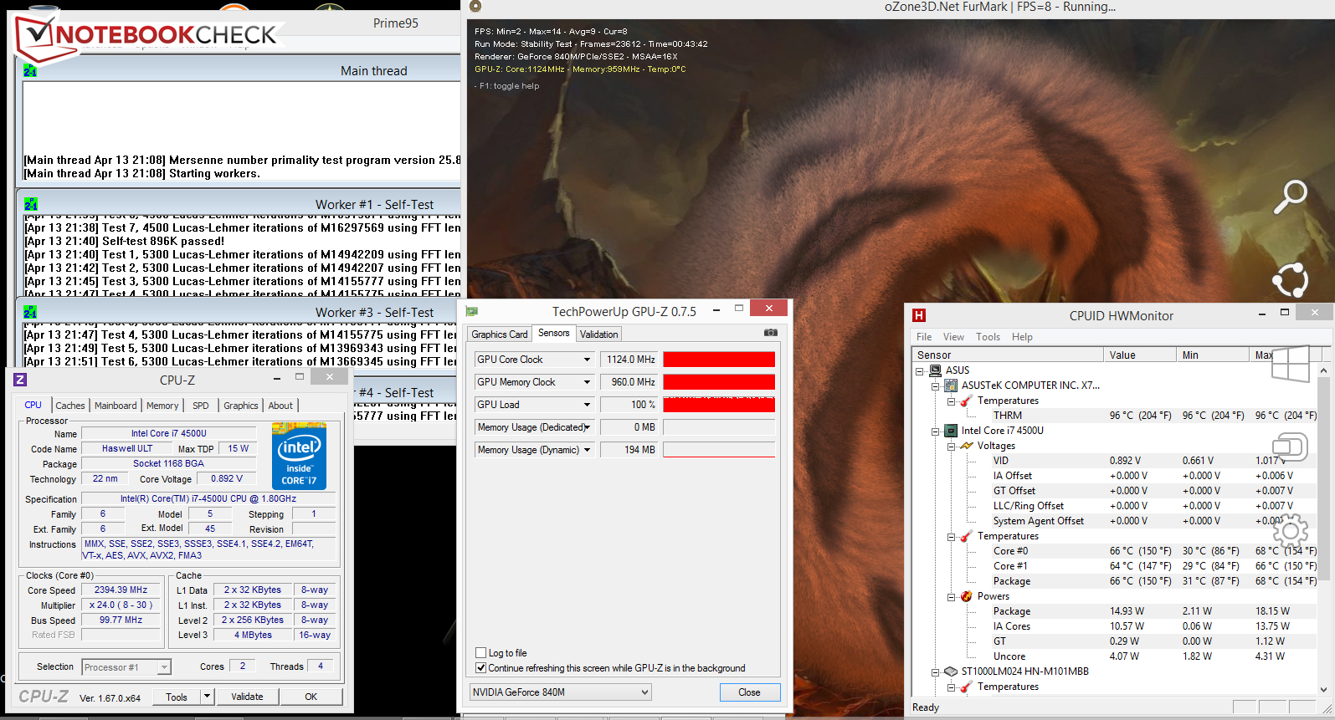Click the GPU Core Clock red graph bar

pyautogui.click(x=719, y=360)
